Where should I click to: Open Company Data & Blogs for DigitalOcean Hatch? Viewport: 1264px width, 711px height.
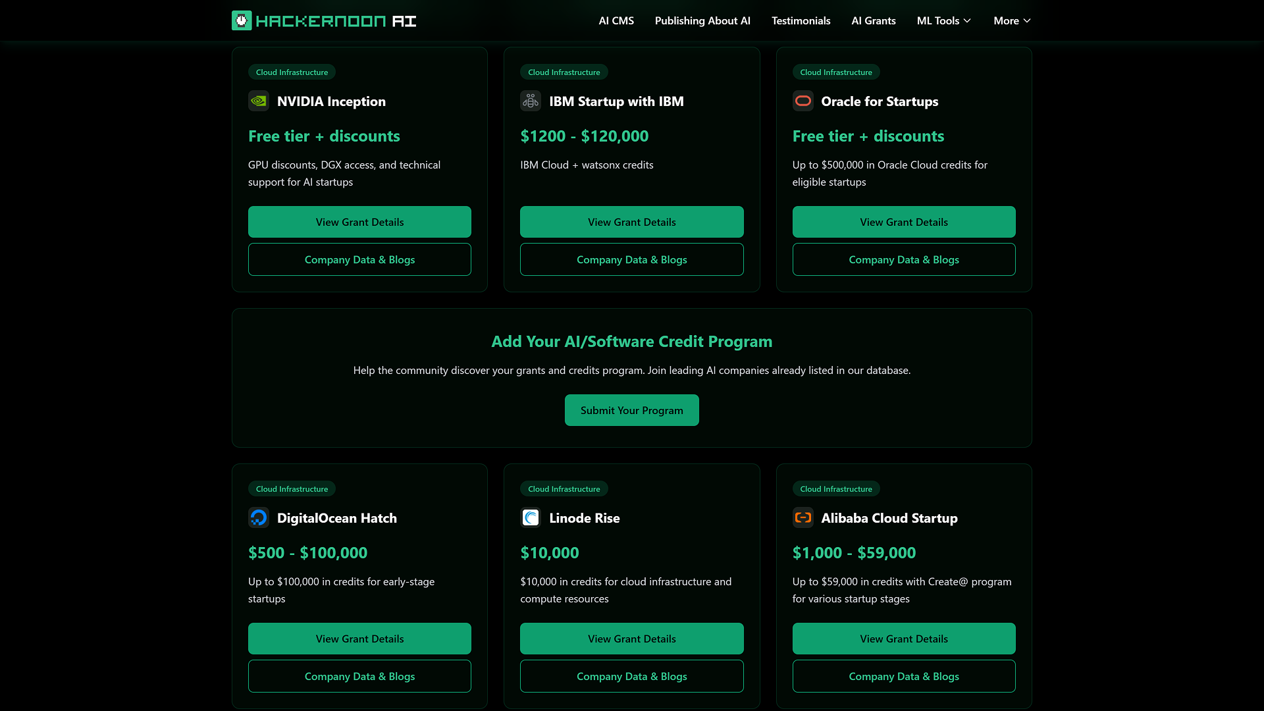point(359,676)
